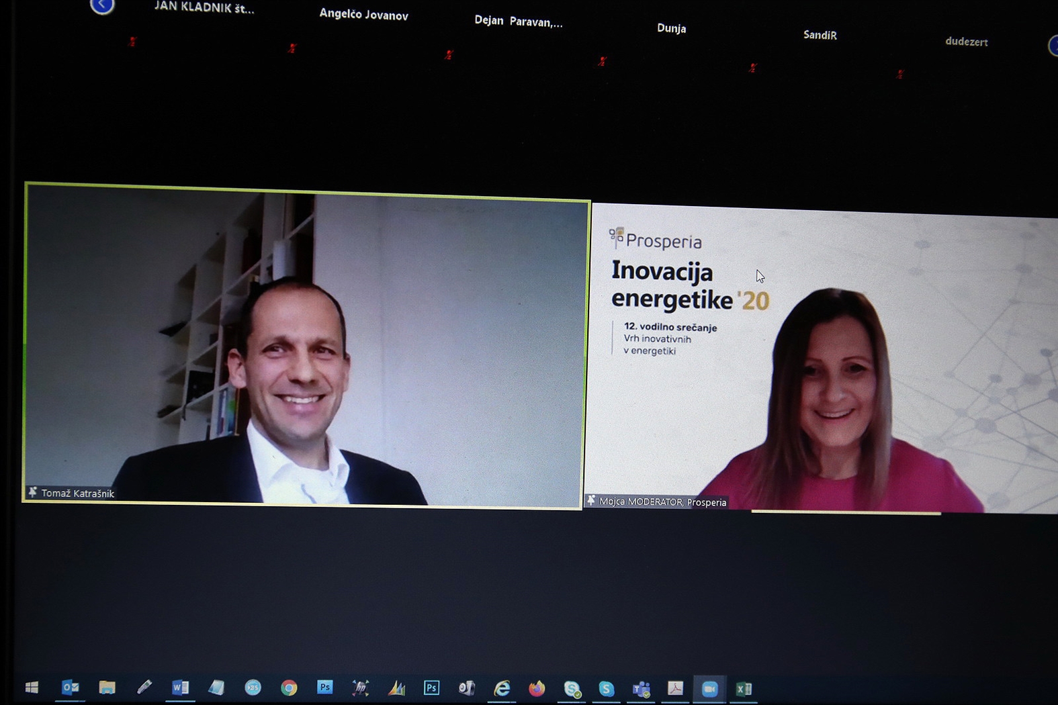This screenshot has width=1058, height=705.
Task: Open the plain Skype taskbar icon
Action: (x=607, y=689)
